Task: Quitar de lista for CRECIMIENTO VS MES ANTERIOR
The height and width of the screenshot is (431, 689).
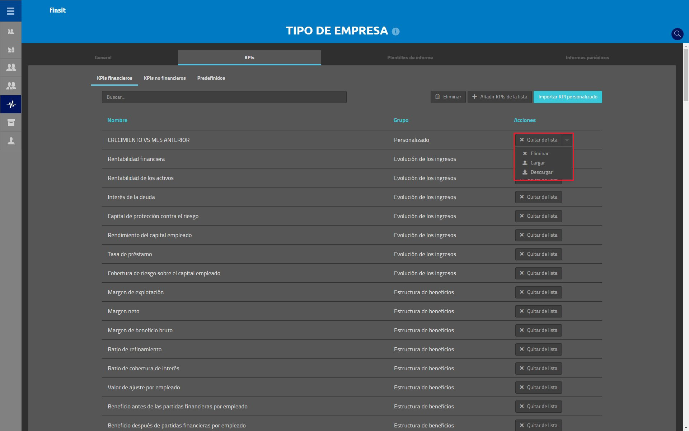Action: [x=539, y=140]
